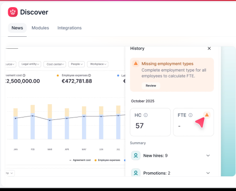Viewport: 236px width, 191px height.
Task: Click the €472,781.88 expenses value
Action: pyautogui.click(x=77, y=81)
